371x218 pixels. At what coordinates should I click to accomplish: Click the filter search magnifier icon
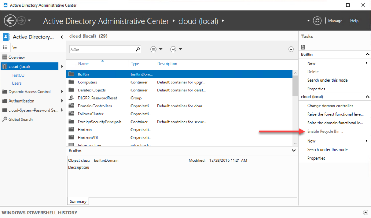pyautogui.click(x=138, y=49)
